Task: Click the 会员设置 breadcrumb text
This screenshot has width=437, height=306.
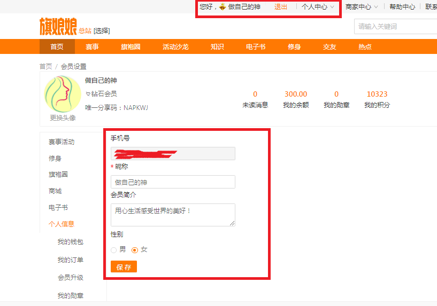Action: coord(74,66)
